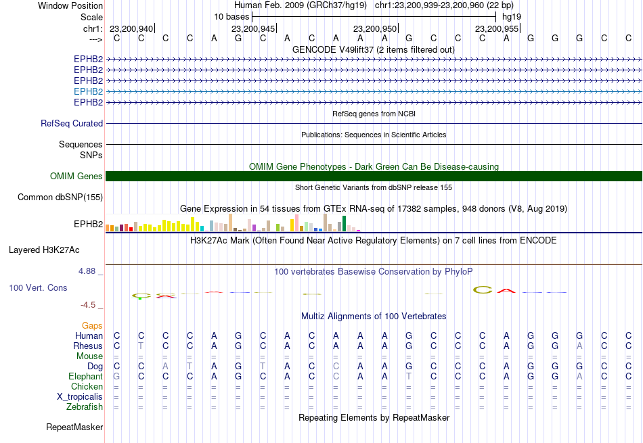Click the Common dbSNP(155) track label
The image size is (643, 443).
click(x=60, y=197)
